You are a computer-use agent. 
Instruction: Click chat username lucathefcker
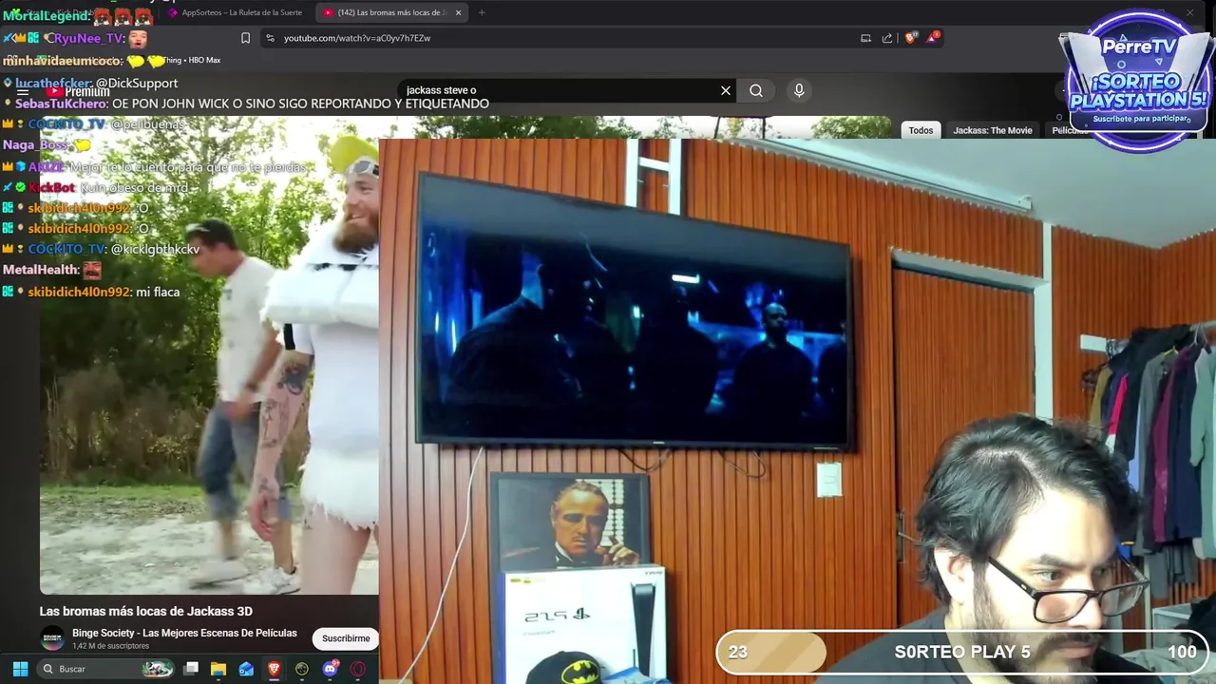click(53, 84)
